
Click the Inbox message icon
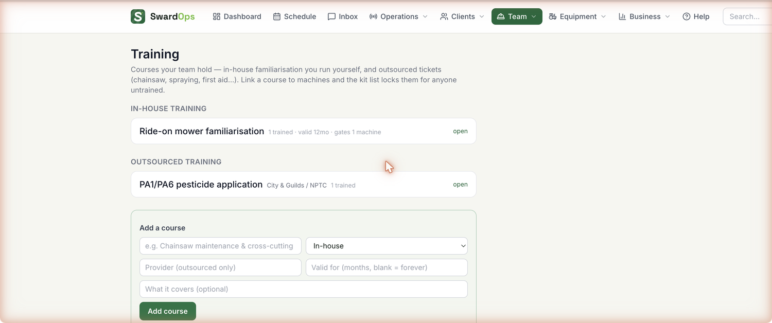331,16
